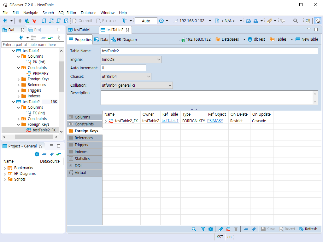The image size is (323, 242).
Task: Click the expand all plus icon in bottom toolbar
Action: [x=254, y=229]
